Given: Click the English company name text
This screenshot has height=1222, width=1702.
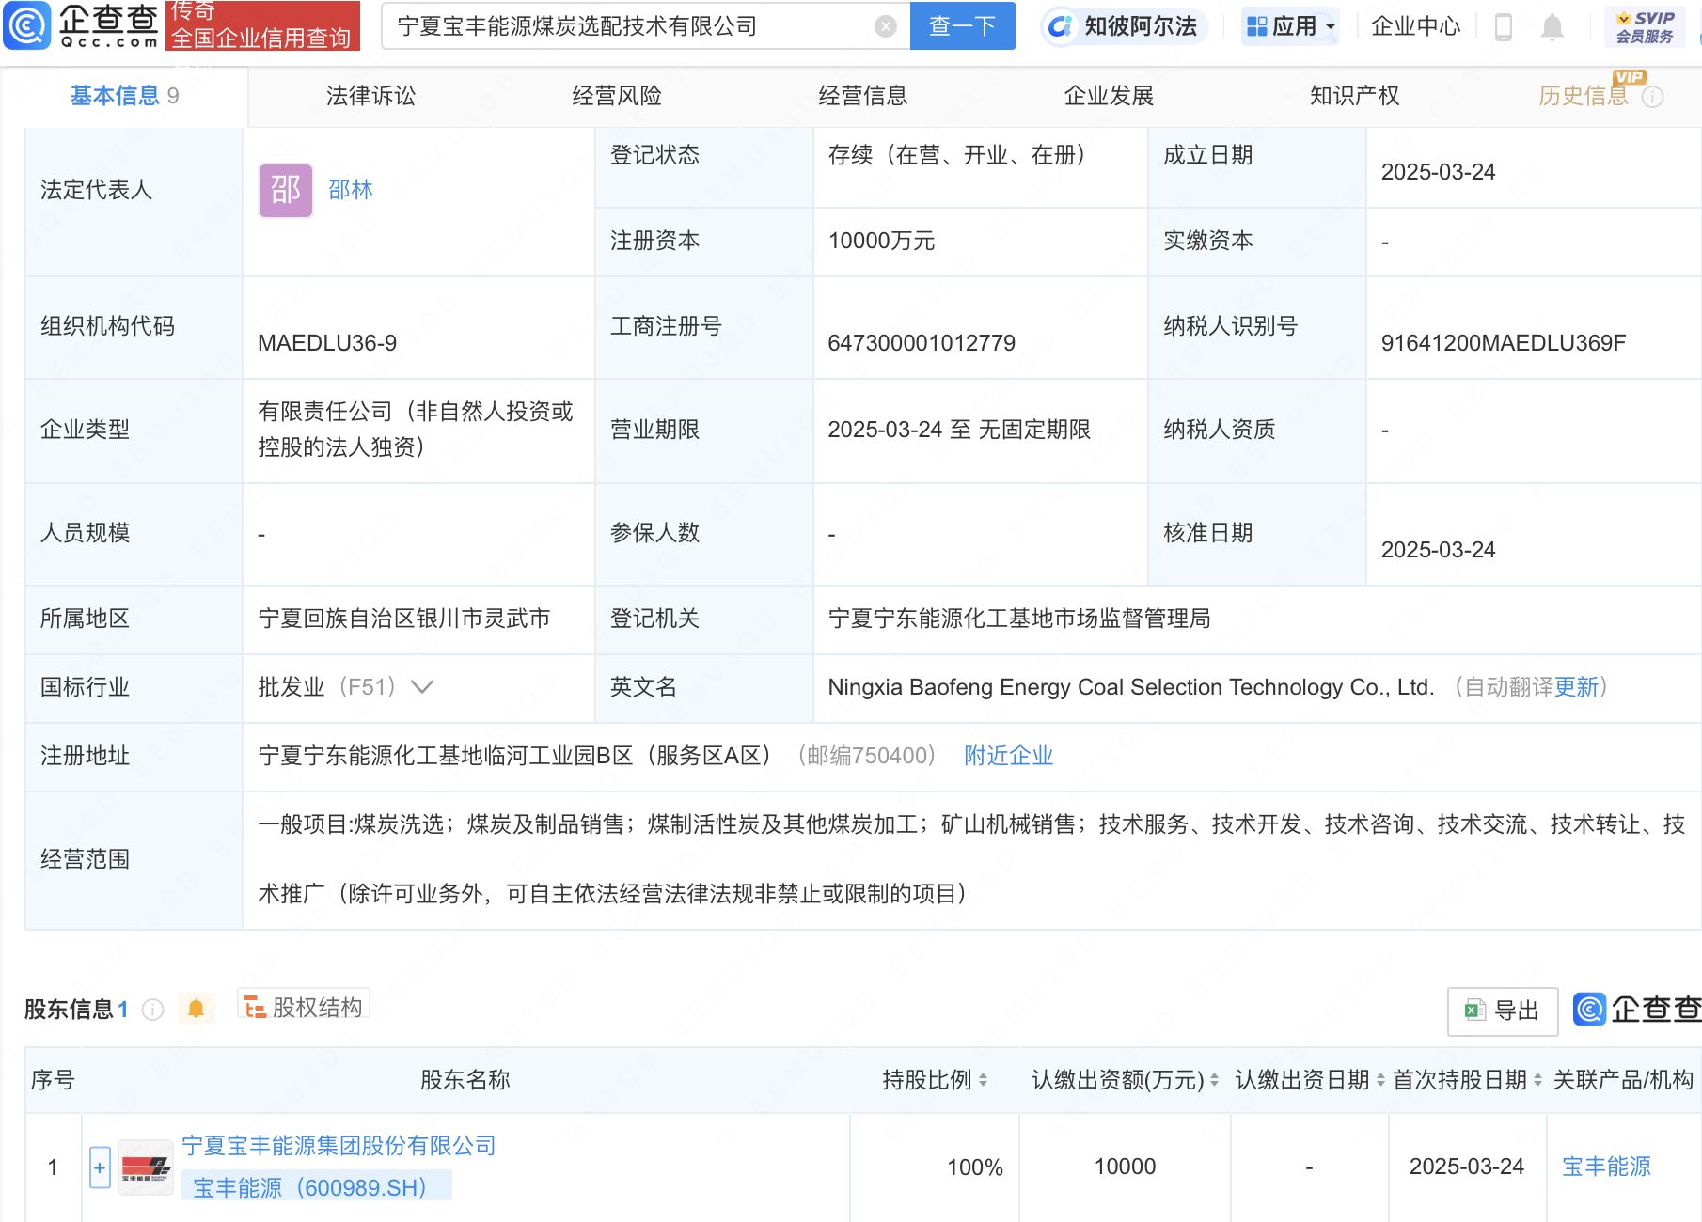Looking at the screenshot, I should click(1131, 687).
